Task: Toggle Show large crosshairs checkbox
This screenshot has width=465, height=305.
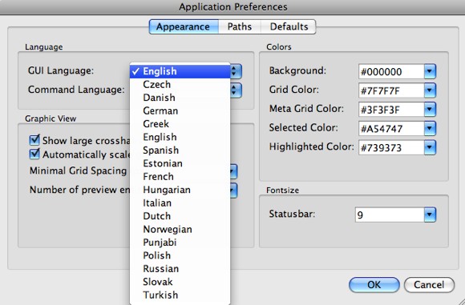Action: 34,140
